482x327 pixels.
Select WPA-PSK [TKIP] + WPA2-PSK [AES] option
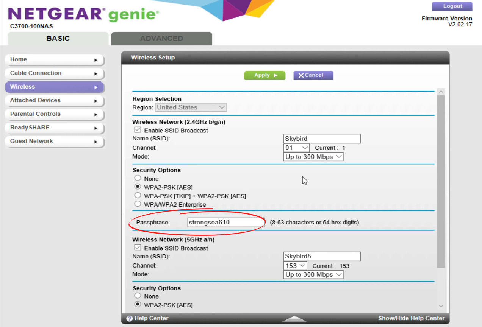pyautogui.click(x=138, y=195)
